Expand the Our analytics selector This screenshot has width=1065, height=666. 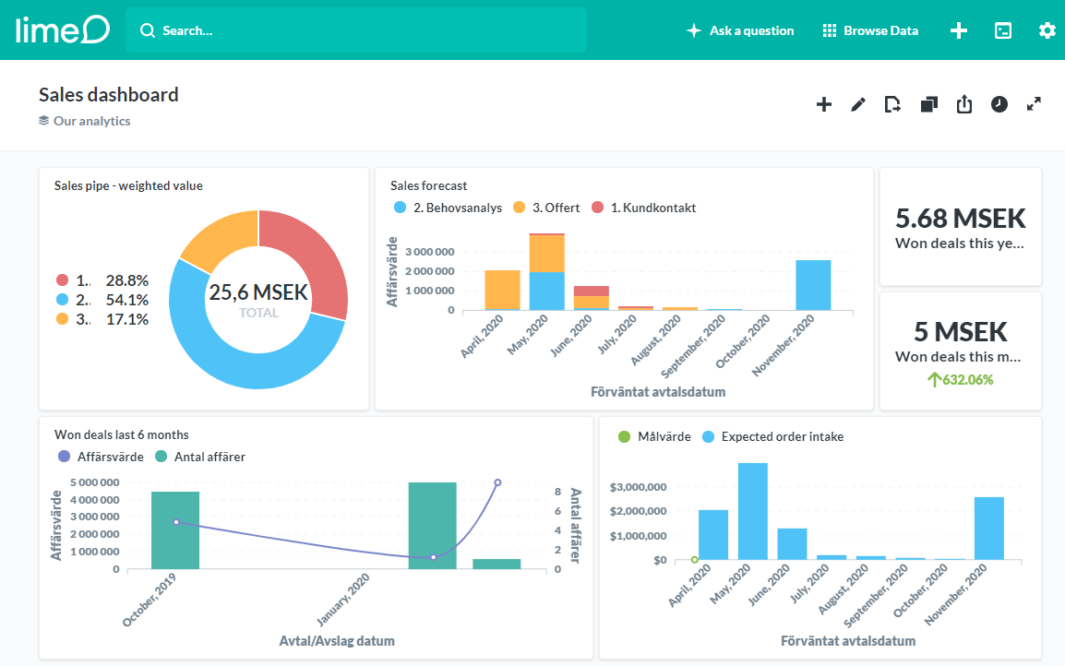[84, 121]
